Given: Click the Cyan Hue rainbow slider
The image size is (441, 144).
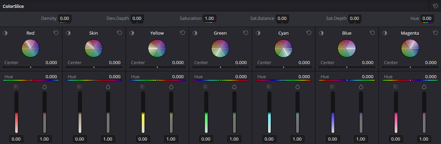Looking at the screenshot, I should [283, 80].
